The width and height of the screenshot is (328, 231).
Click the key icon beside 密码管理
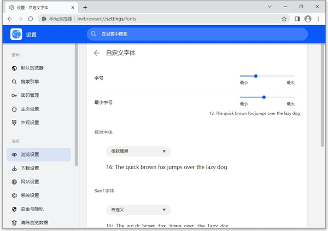tap(14, 95)
